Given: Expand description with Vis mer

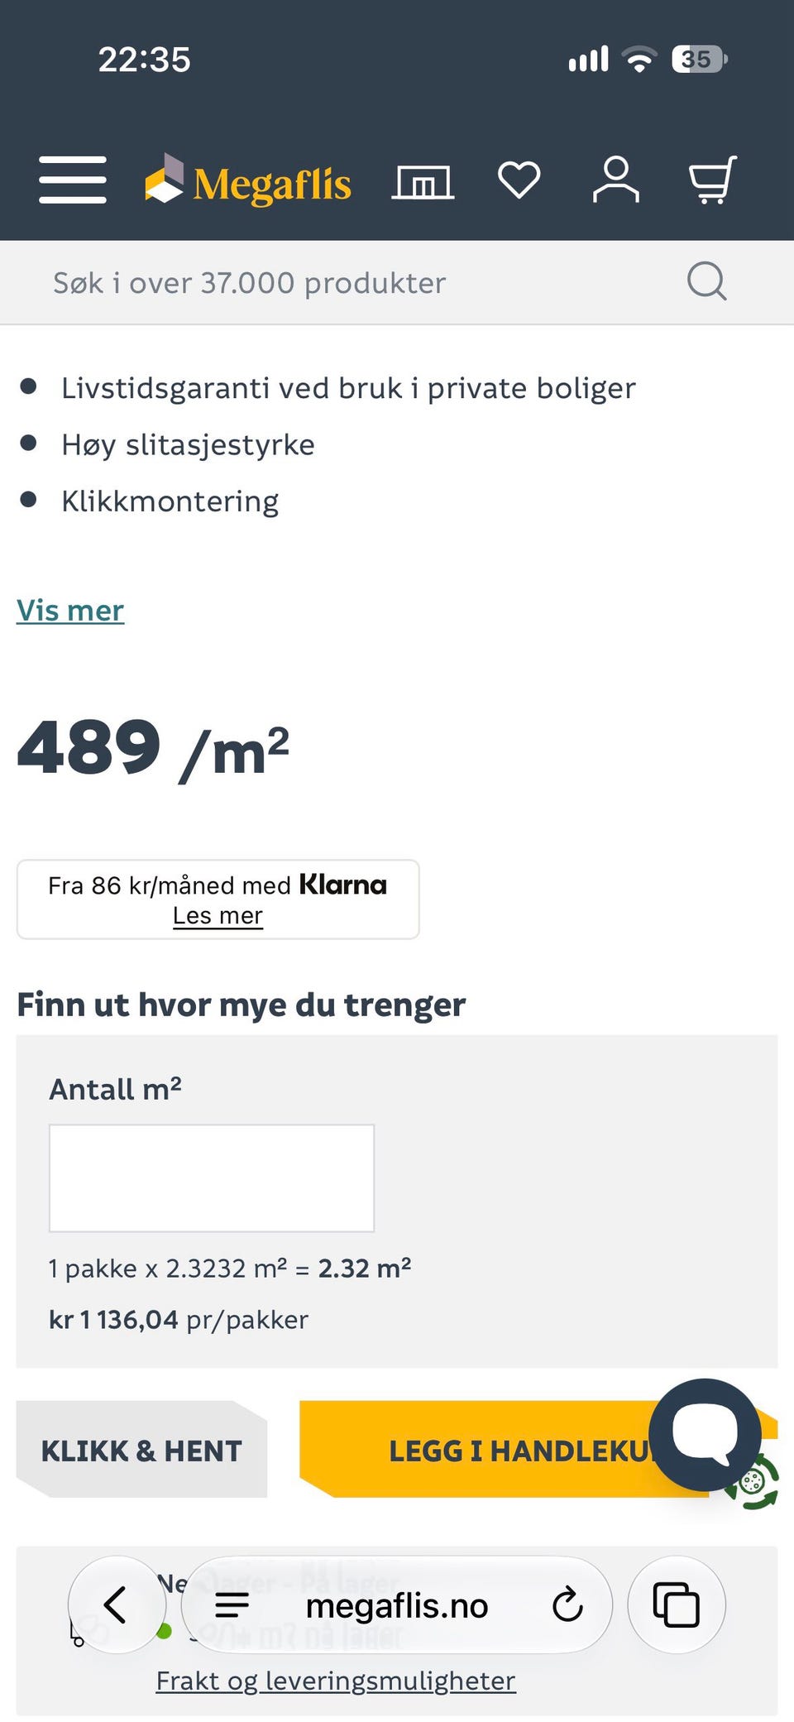Looking at the screenshot, I should coord(70,611).
